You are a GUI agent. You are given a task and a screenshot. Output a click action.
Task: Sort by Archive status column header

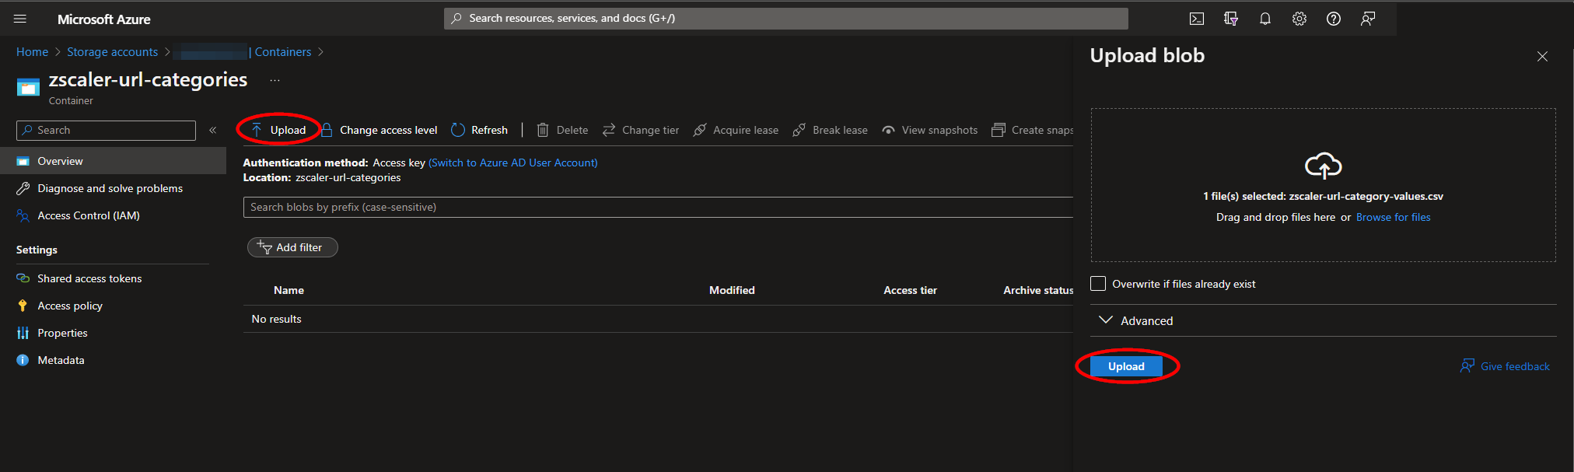coord(1038,290)
